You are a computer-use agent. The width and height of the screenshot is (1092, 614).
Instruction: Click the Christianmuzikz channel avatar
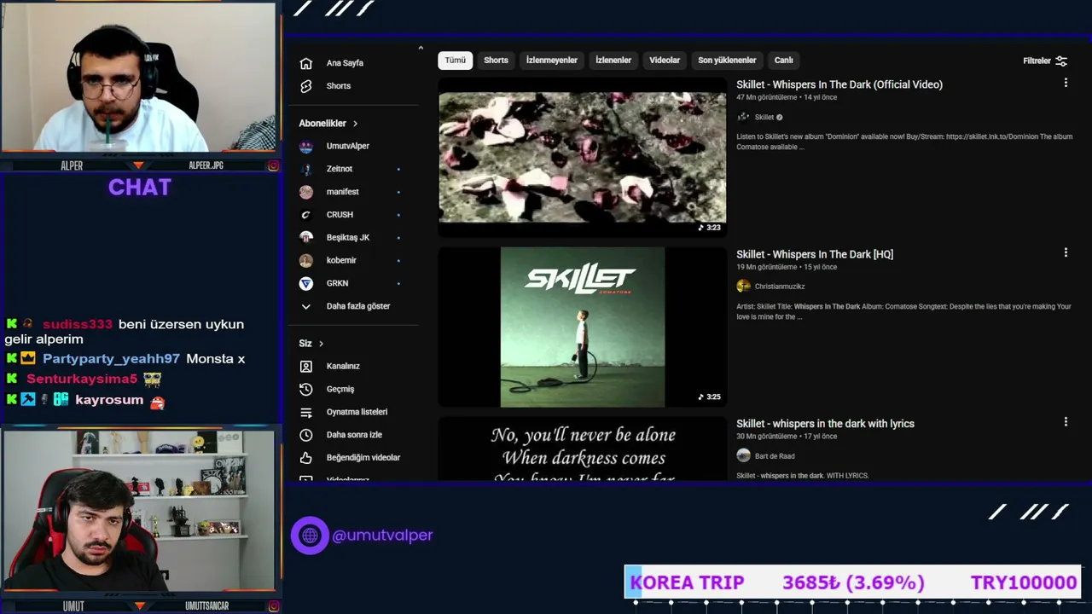(743, 287)
